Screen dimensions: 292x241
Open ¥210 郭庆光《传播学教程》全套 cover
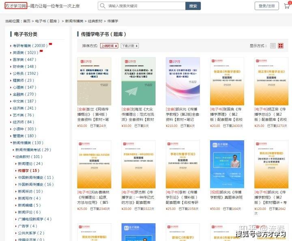(183, 81)
